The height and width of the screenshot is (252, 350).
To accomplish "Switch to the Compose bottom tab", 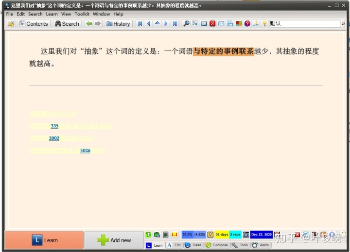I will click(x=217, y=245).
